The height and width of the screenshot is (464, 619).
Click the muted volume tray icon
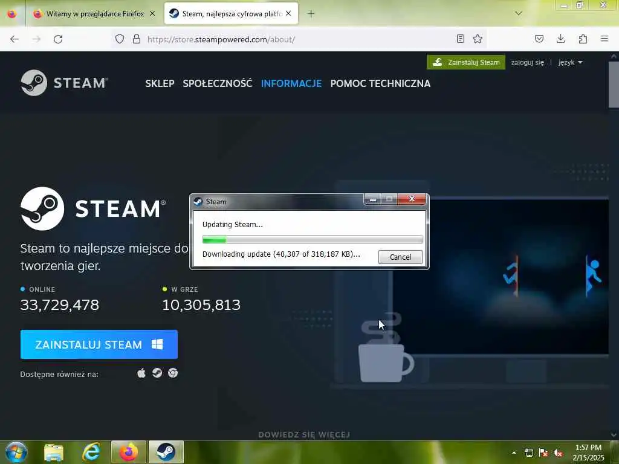click(x=558, y=453)
